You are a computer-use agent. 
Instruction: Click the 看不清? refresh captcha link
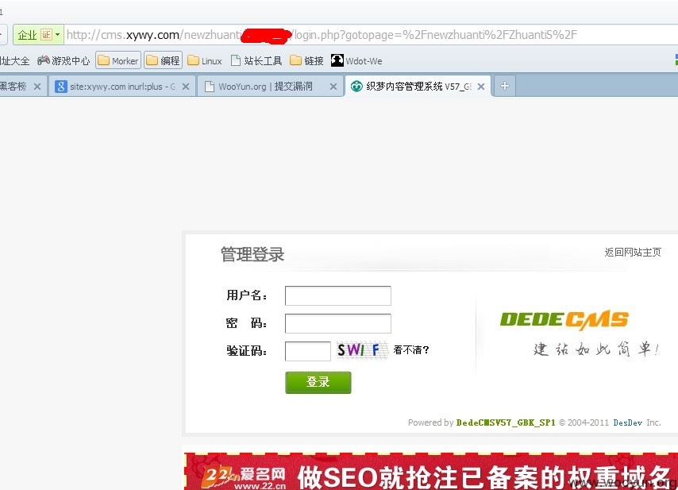(410, 350)
